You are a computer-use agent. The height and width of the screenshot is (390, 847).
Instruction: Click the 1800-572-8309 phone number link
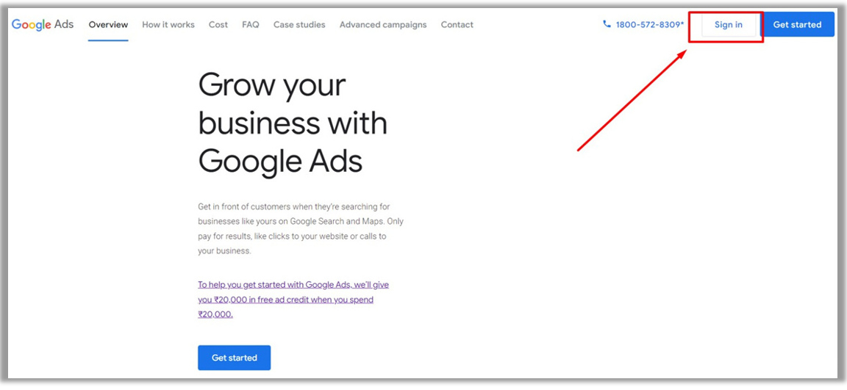(x=650, y=25)
